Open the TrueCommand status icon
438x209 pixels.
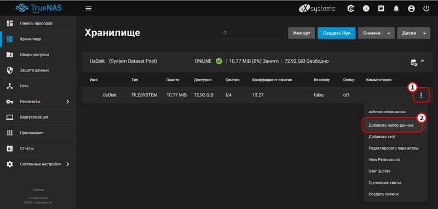pyautogui.click(x=351, y=9)
